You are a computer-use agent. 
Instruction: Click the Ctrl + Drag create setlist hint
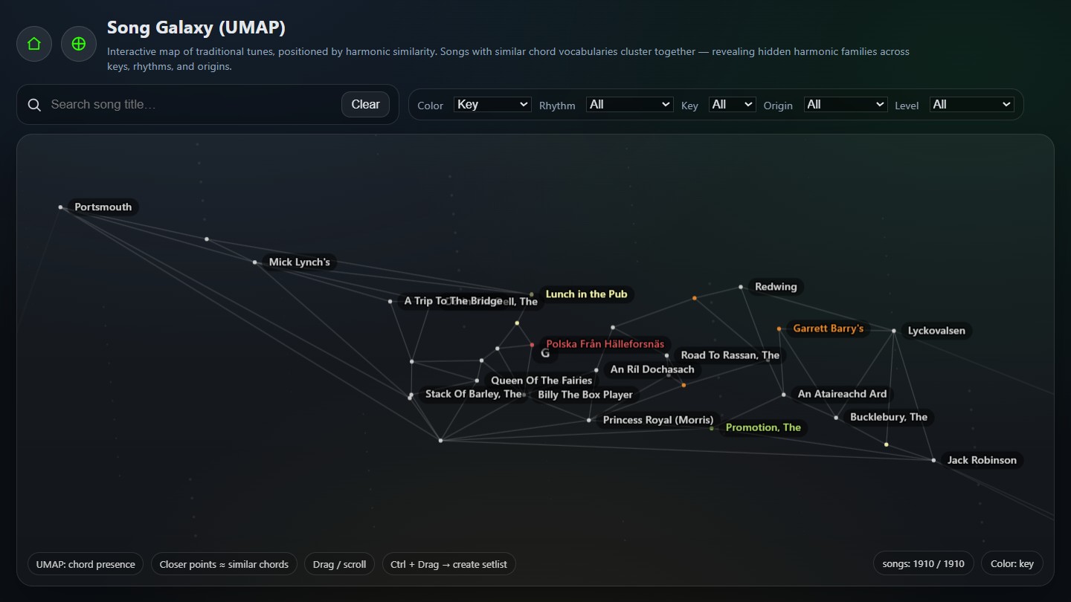pos(448,563)
